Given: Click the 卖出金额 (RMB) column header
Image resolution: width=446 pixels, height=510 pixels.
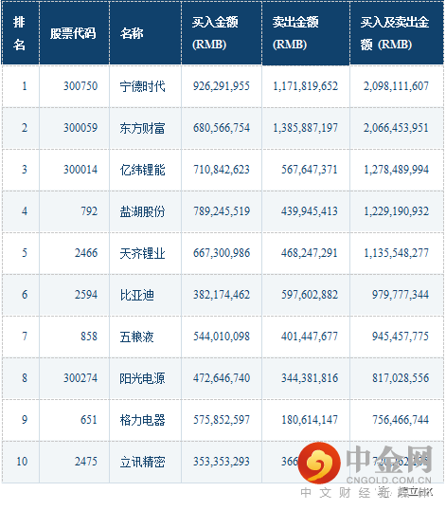Looking at the screenshot, I should tap(306, 33).
